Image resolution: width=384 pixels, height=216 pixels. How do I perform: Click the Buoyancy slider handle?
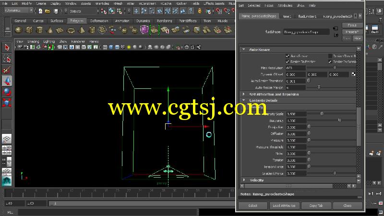pyautogui.click(x=340, y=120)
